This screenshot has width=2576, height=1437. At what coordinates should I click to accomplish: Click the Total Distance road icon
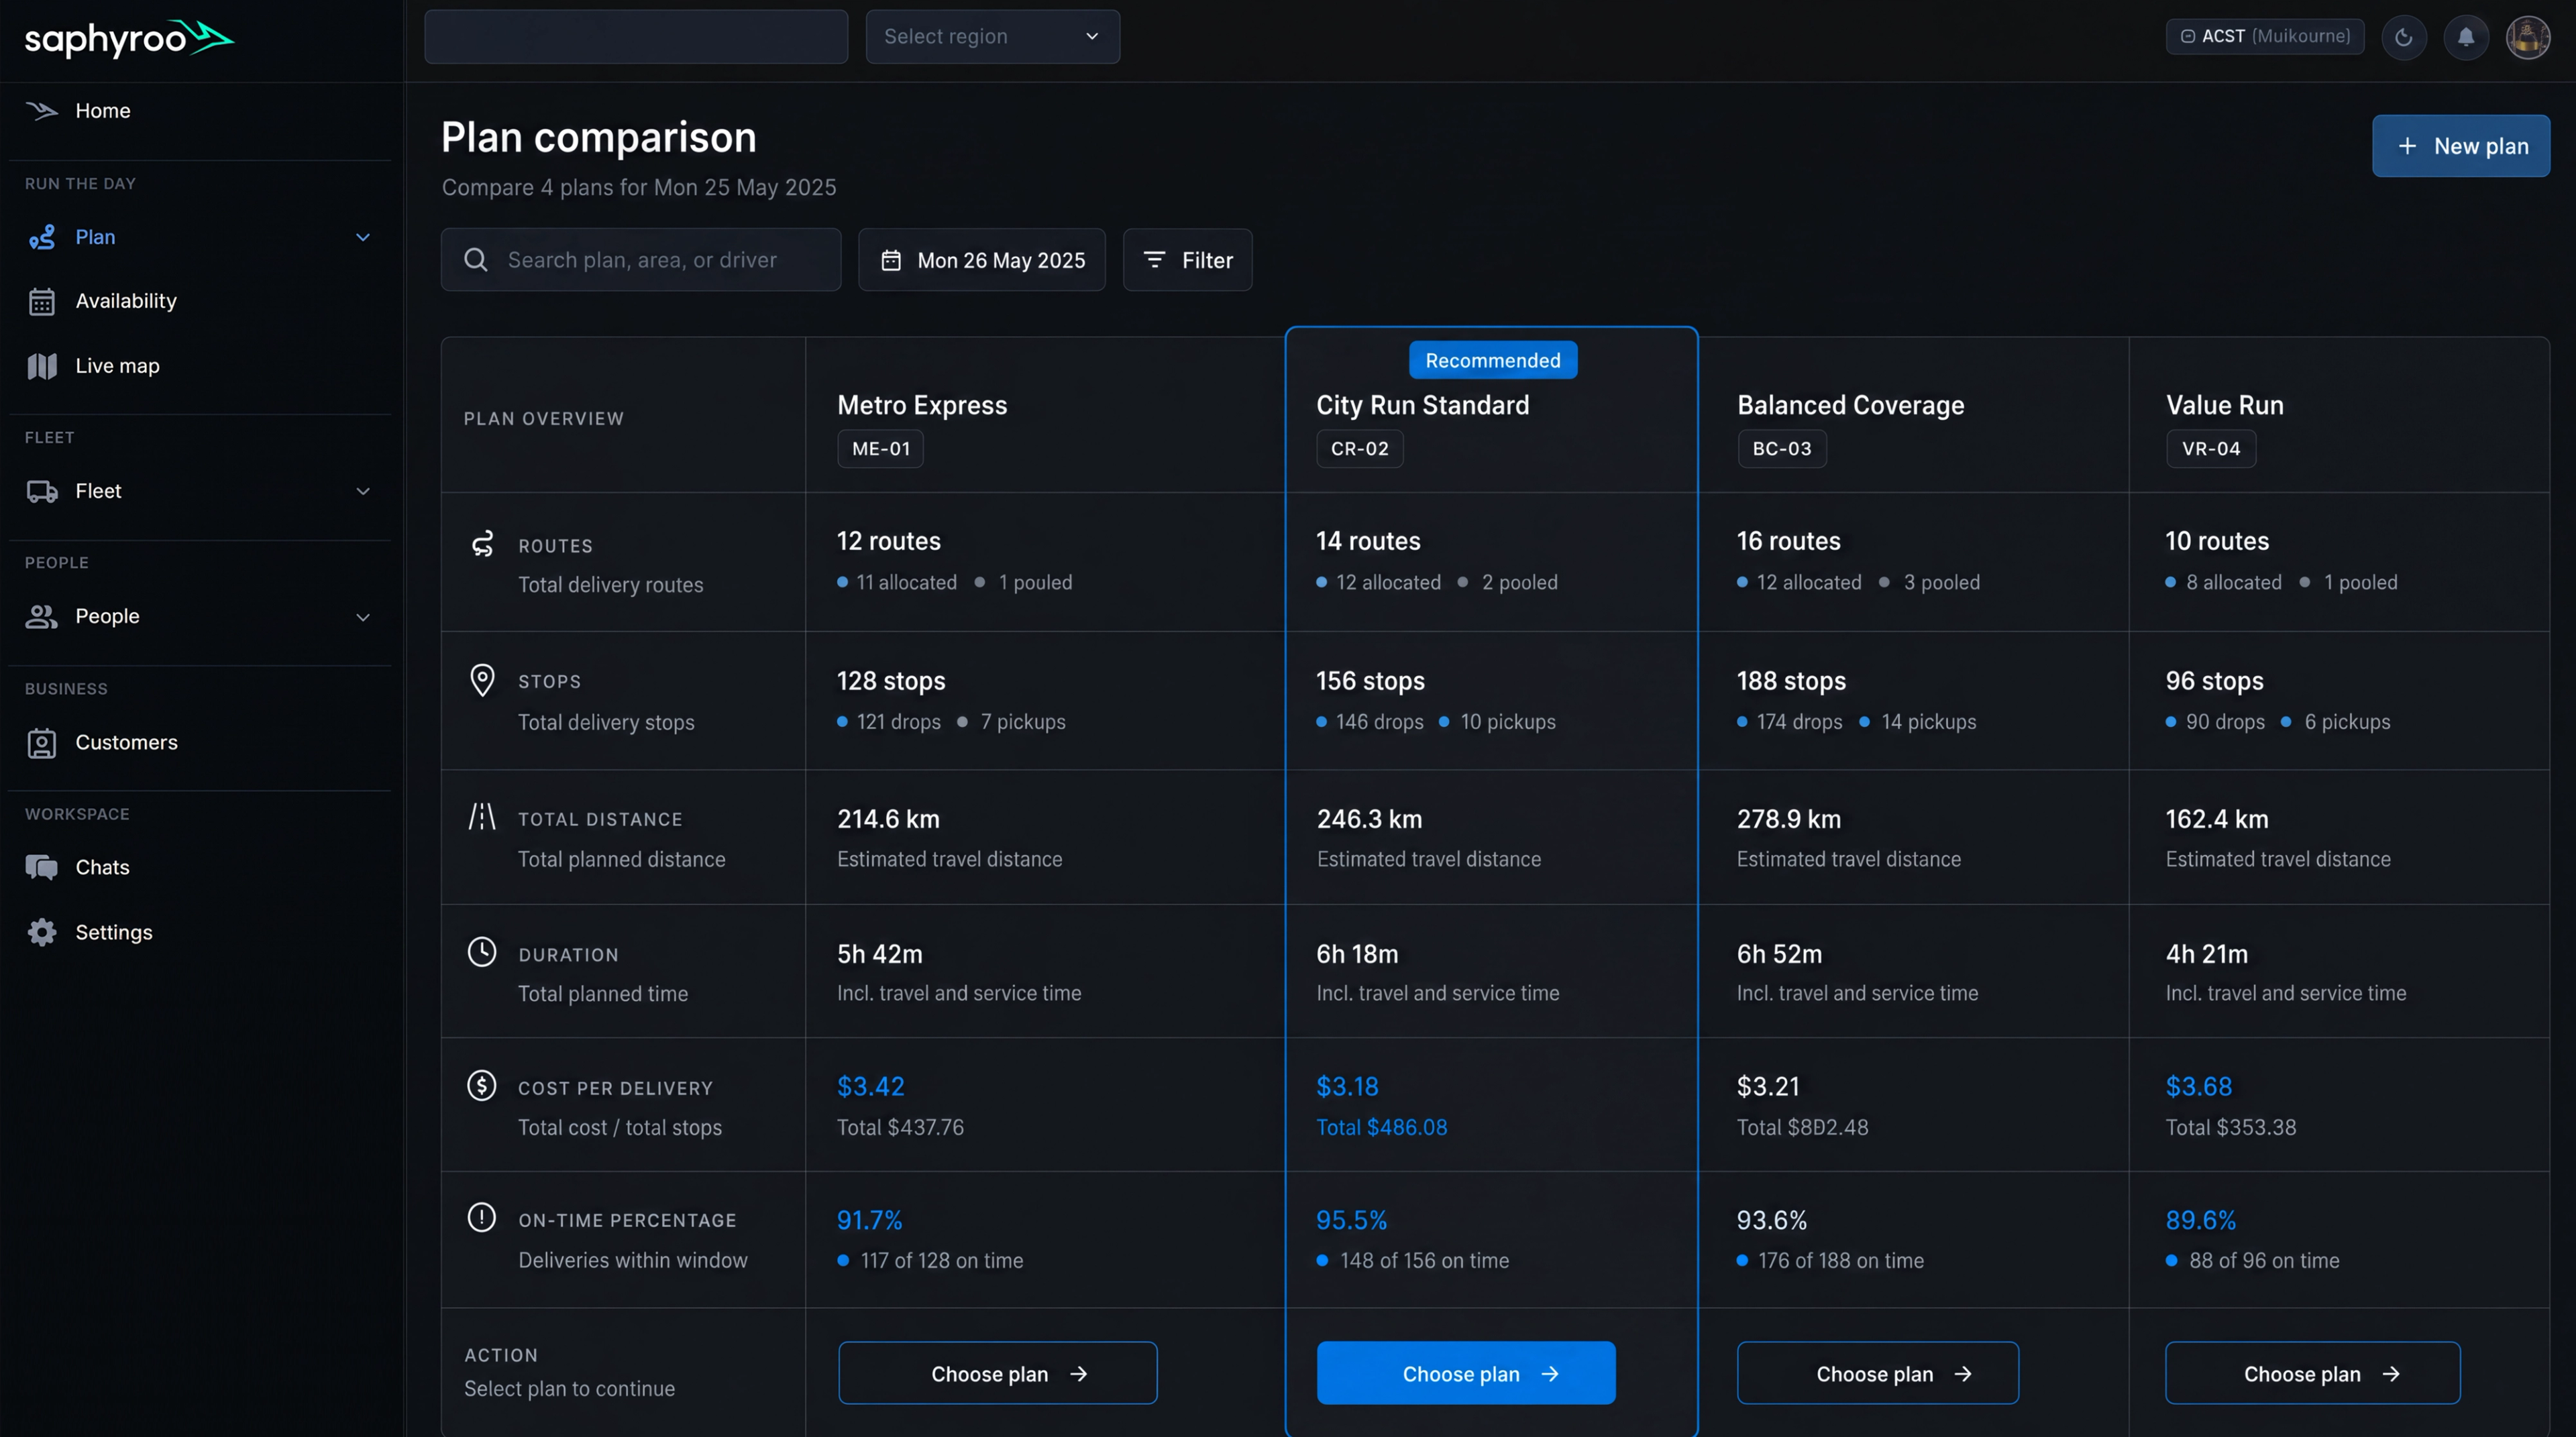(x=482, y=817)
